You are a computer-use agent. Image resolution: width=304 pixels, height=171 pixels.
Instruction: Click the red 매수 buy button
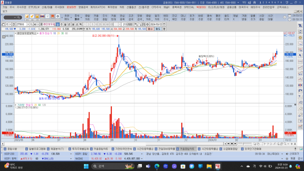tap(150, 29)
